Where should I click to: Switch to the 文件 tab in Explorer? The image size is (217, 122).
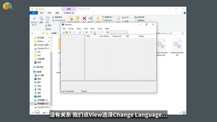34,13
